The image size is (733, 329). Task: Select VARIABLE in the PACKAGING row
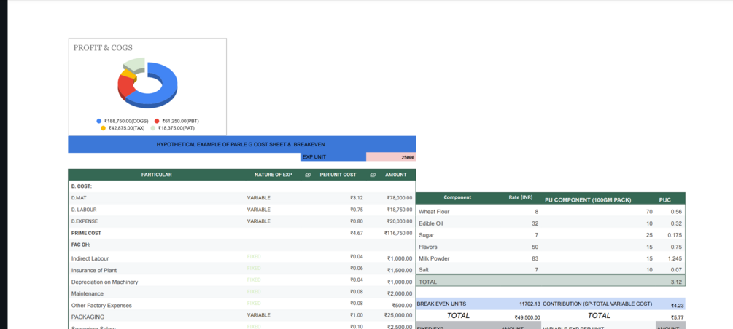pos(258,315)
